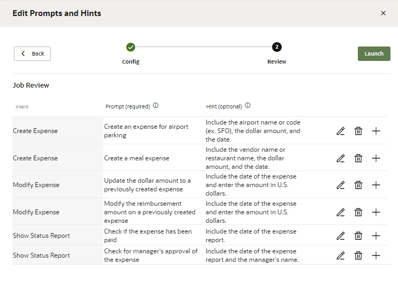The width and height of the screenshot is (398, 287).
Task: Jump to the Config step
Action: click(131, 47)
